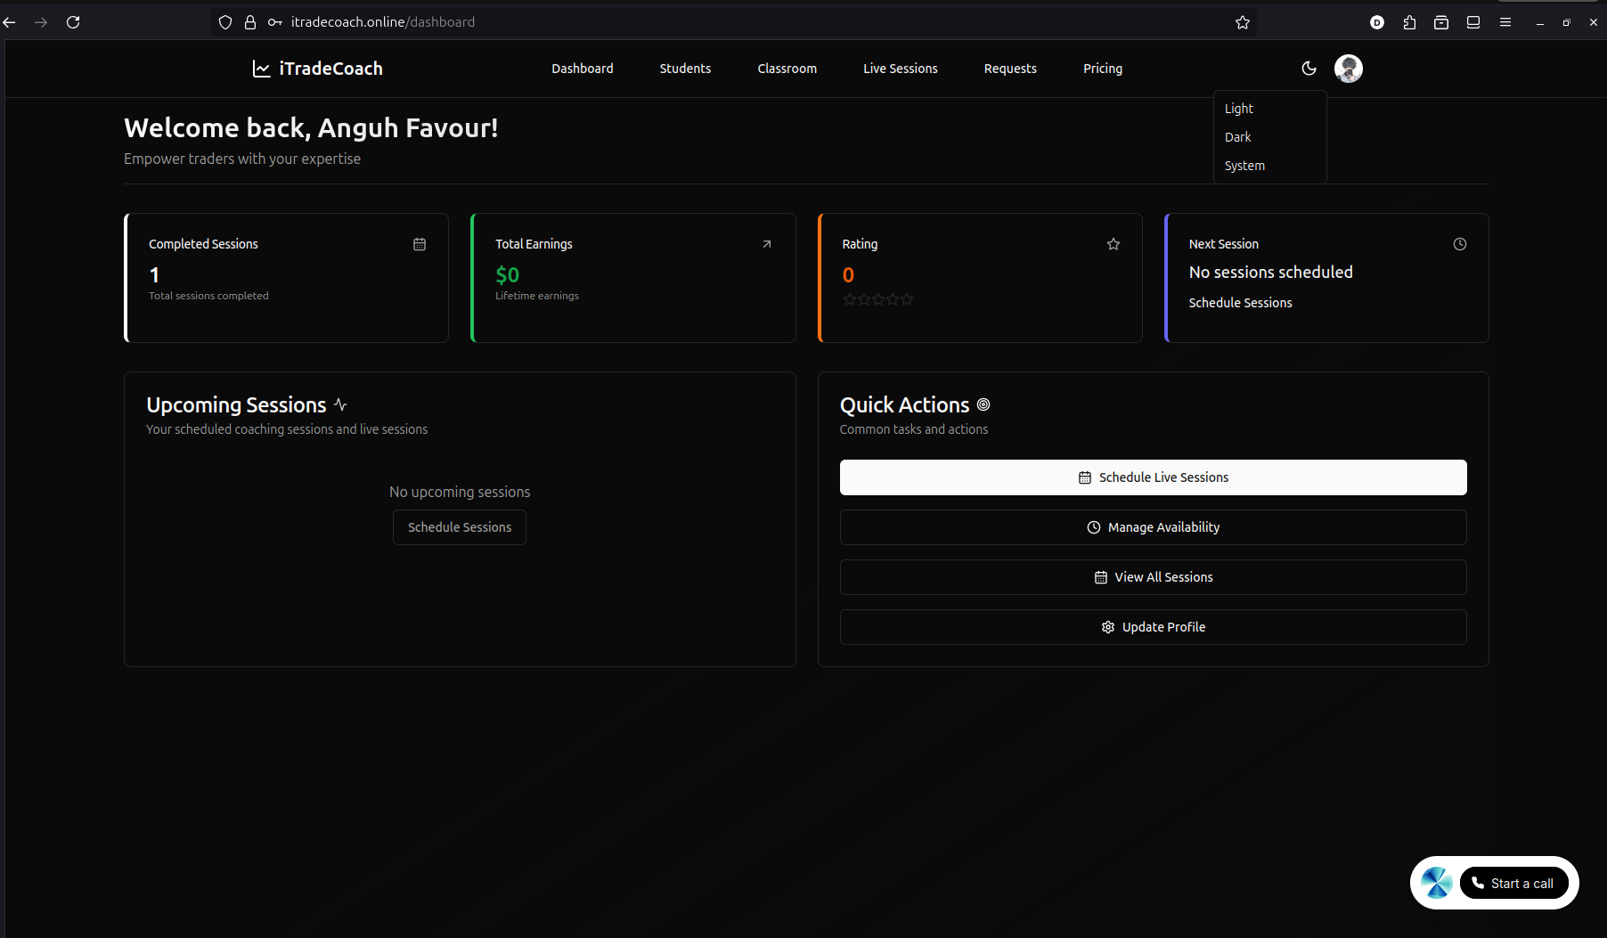Click the shield tracking protection icon
The height and width of the screenshot is (938, 1607).
coord(225,22)
